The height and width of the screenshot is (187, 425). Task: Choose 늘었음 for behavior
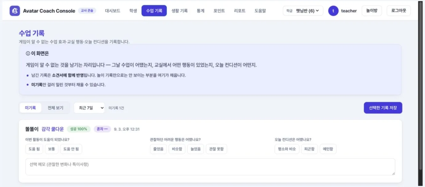click(196, 149)
